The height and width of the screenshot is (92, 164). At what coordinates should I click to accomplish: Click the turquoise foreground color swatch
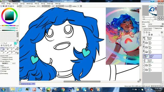[x=15, y=43]
